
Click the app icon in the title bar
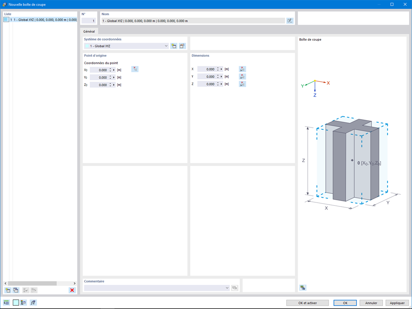pyautogui.click(x=4, y=4)
